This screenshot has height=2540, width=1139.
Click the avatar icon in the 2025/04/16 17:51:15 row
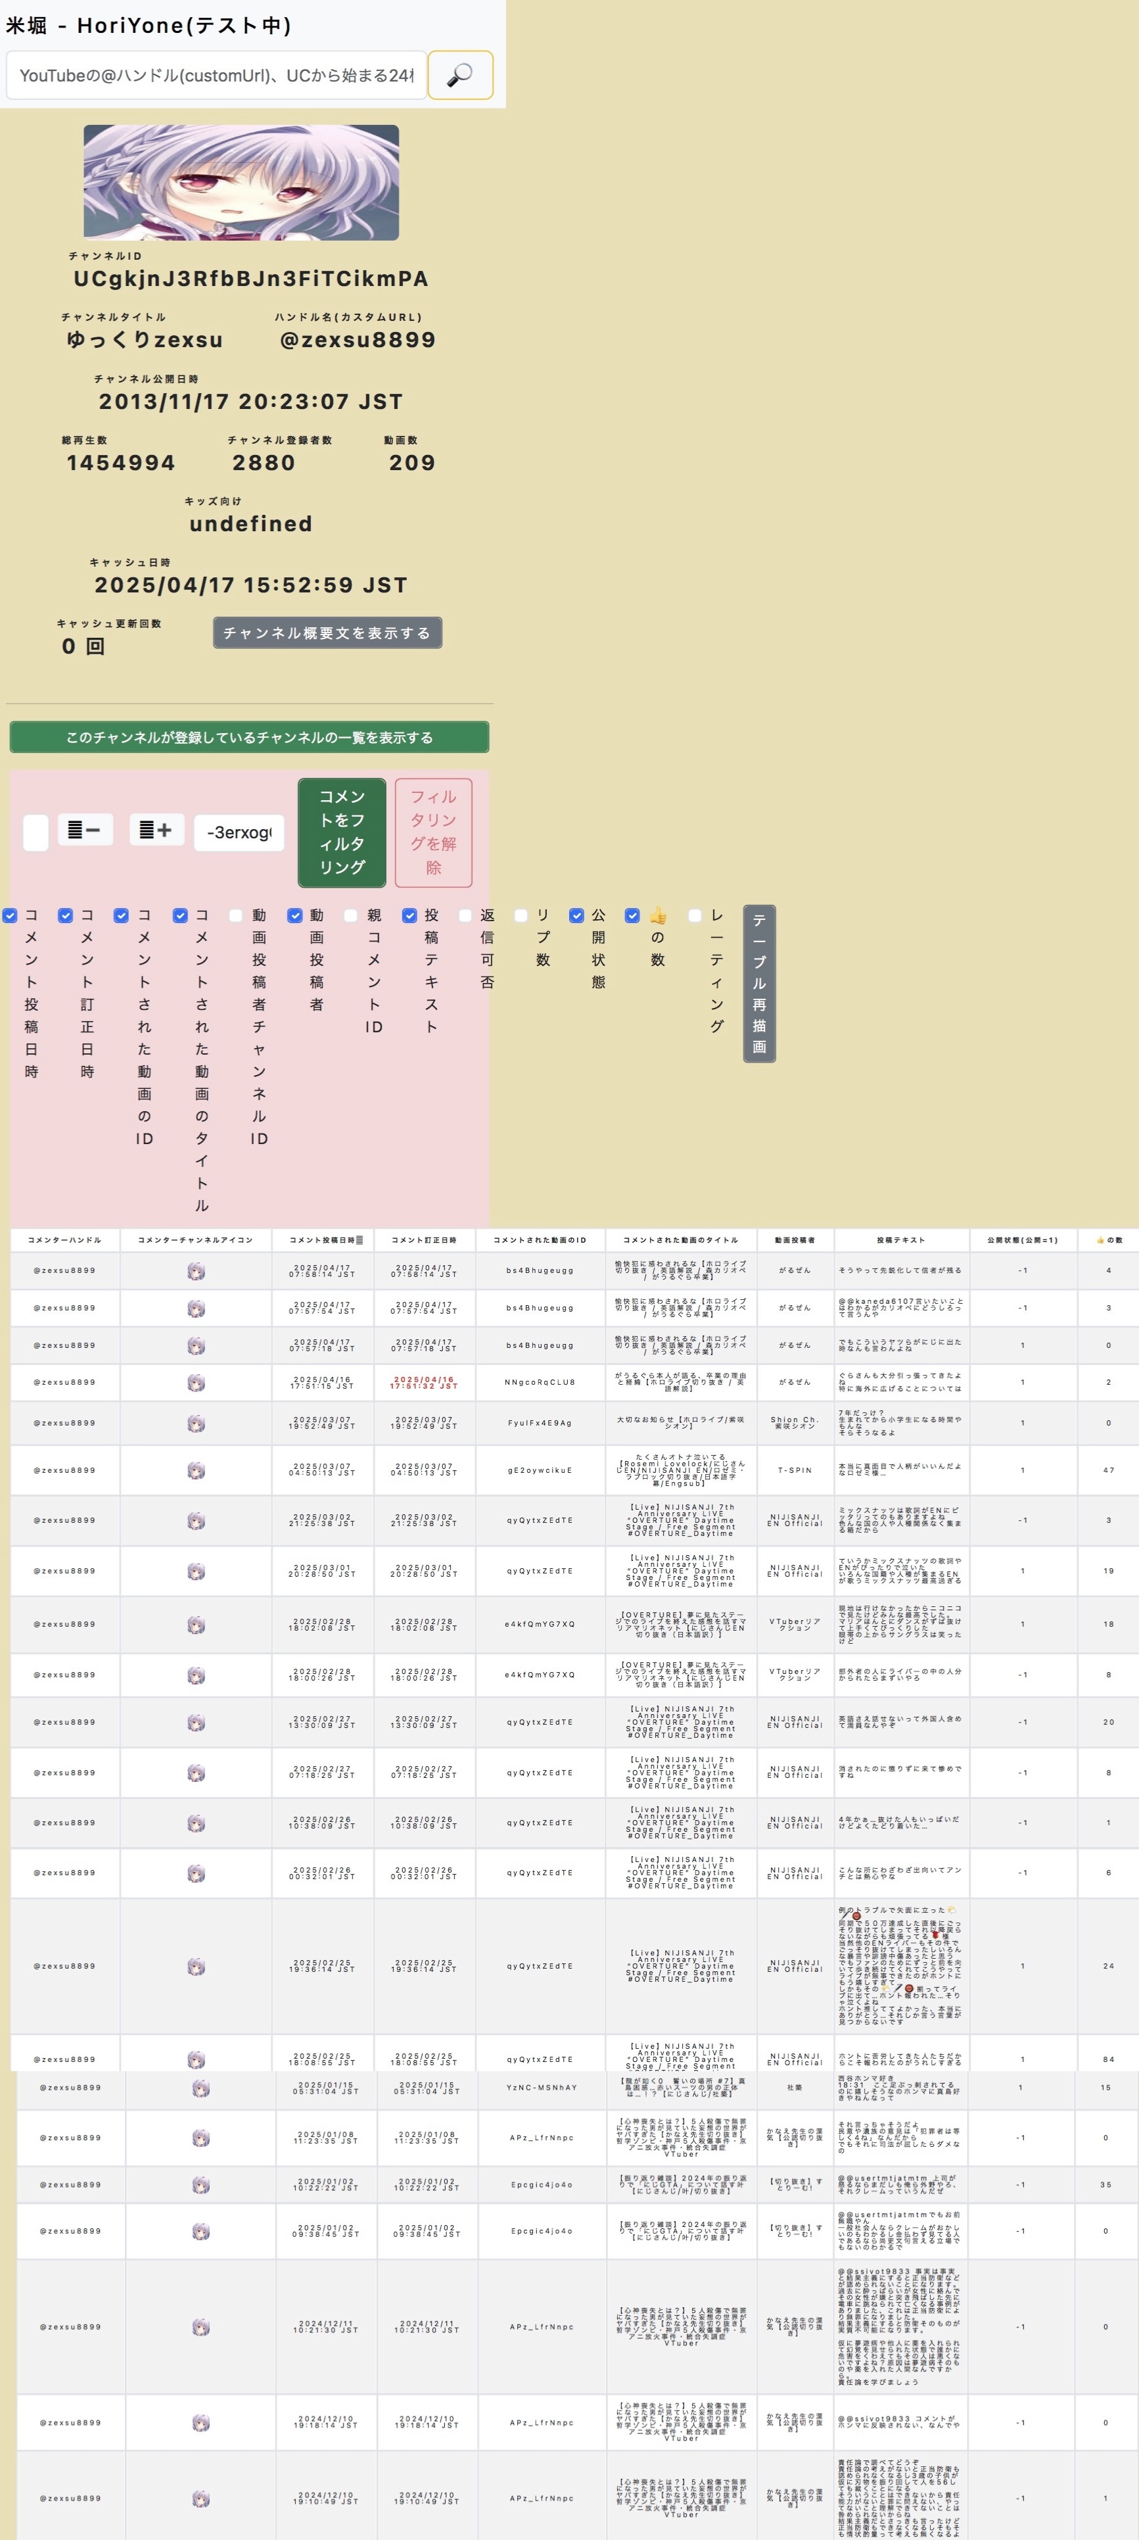[x=196, y=1382]
